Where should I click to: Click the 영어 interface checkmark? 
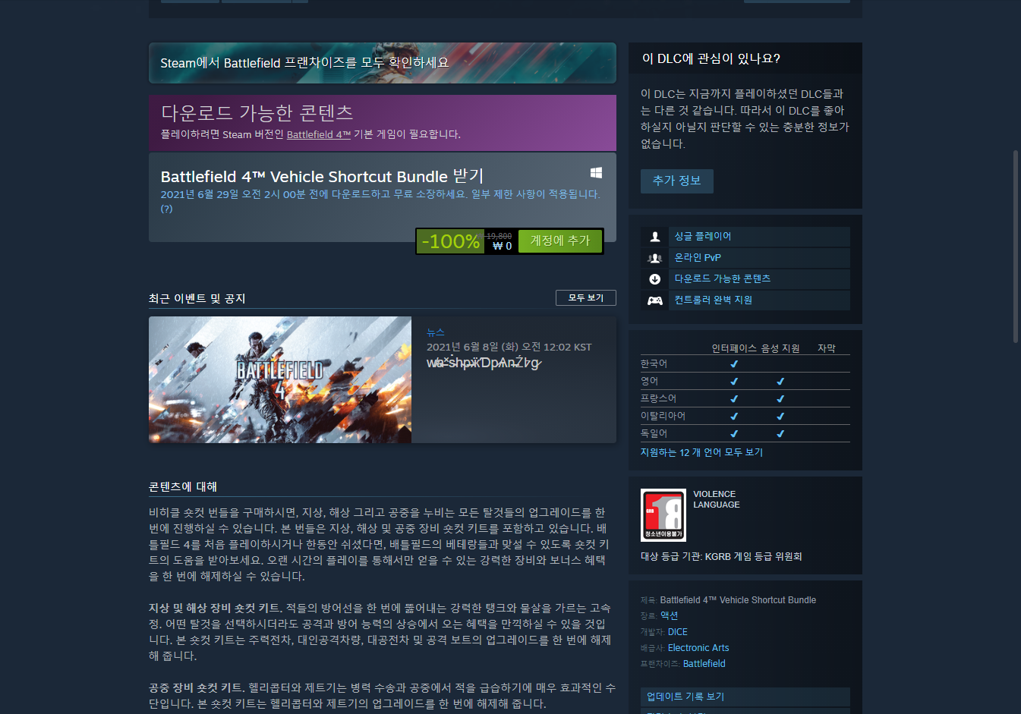pos(734,382)
